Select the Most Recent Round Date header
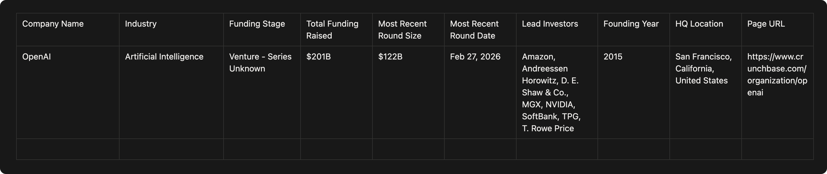The image size is (827, 174). (474, 30)
